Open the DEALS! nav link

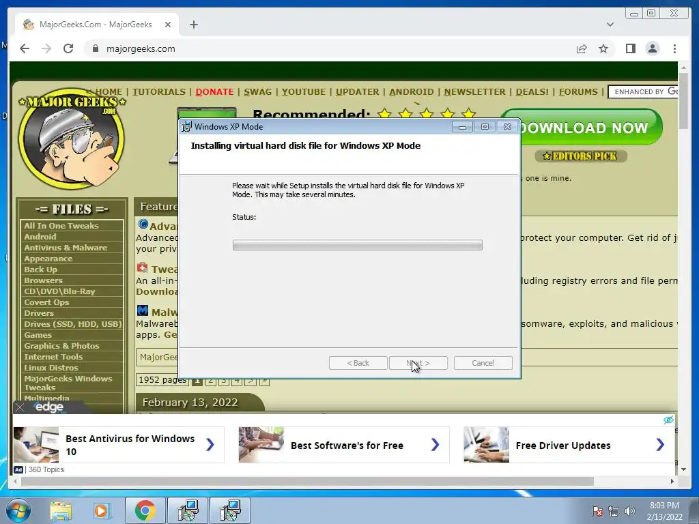pos(532,92)
